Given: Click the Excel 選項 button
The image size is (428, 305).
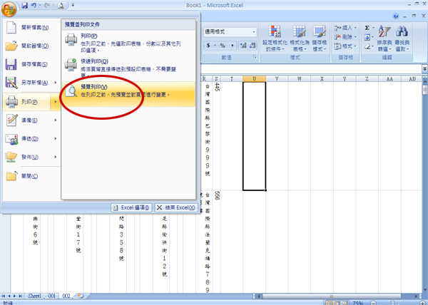Looking at the screenshot, I should [x=131, y=207].
